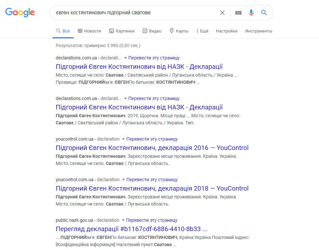319x250 pixels.
Task: Expand dropdown arrow next to public.nazk.gov.ua result
Action: coord(123,220)
